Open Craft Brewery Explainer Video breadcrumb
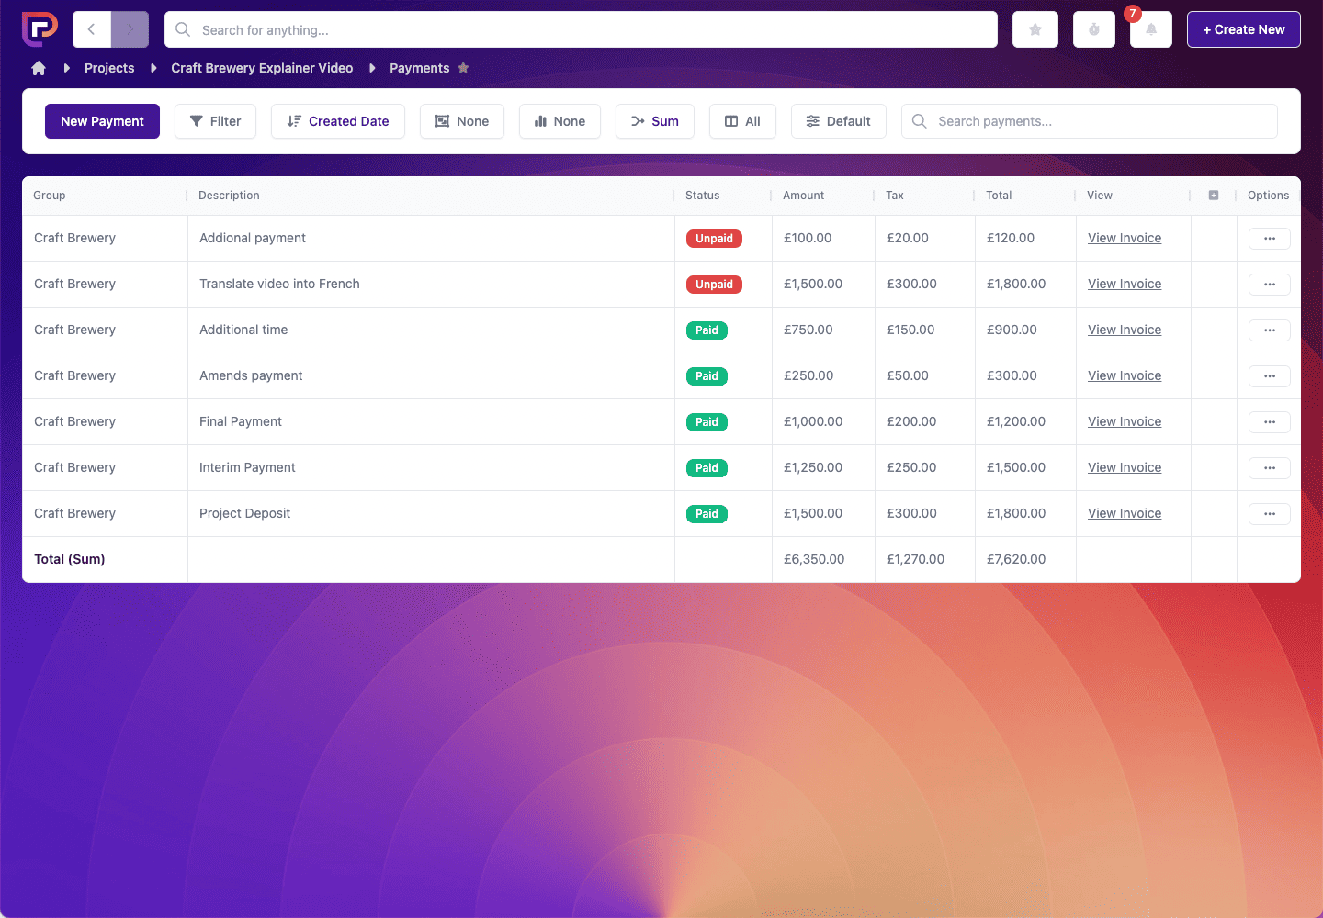Screen dimensions: 1323x918 point(262,68)
